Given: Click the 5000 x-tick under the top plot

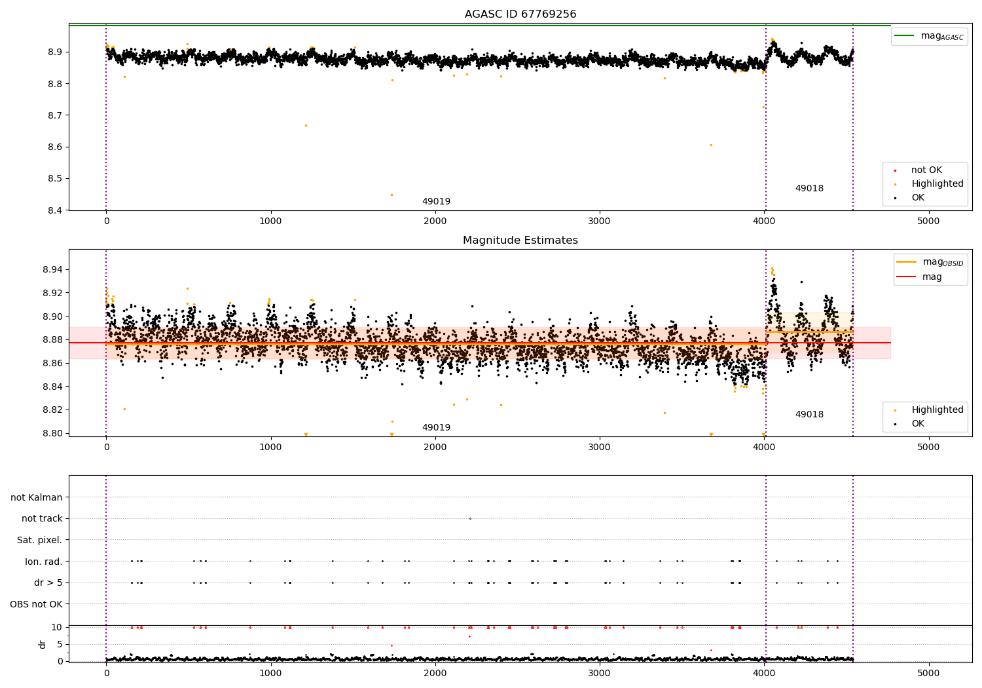Looking at the screenshot, I should pos(928,221).
